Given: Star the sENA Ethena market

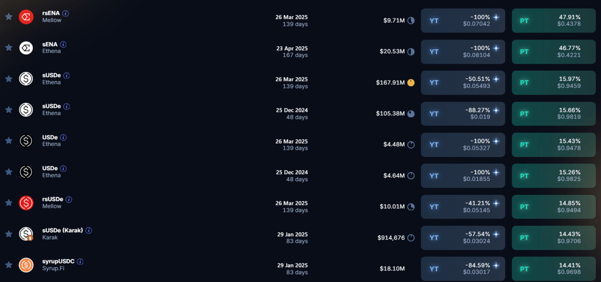Looking at the screenshot, I should pyautogui.click(x=8, y=47).
